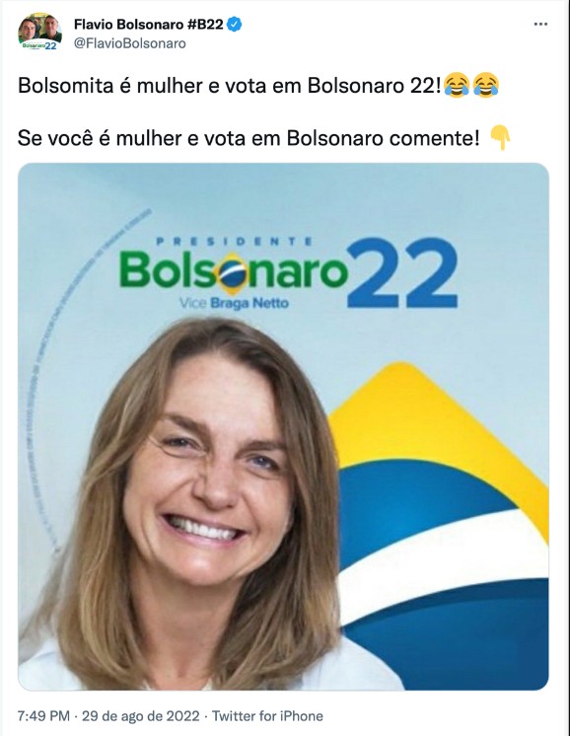570x736 pixels.
Task: Click the PRESIDENTE heading in the image
Action: pos(234,242)
